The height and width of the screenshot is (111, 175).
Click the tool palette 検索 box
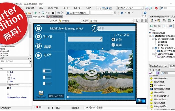coord(168,73)
